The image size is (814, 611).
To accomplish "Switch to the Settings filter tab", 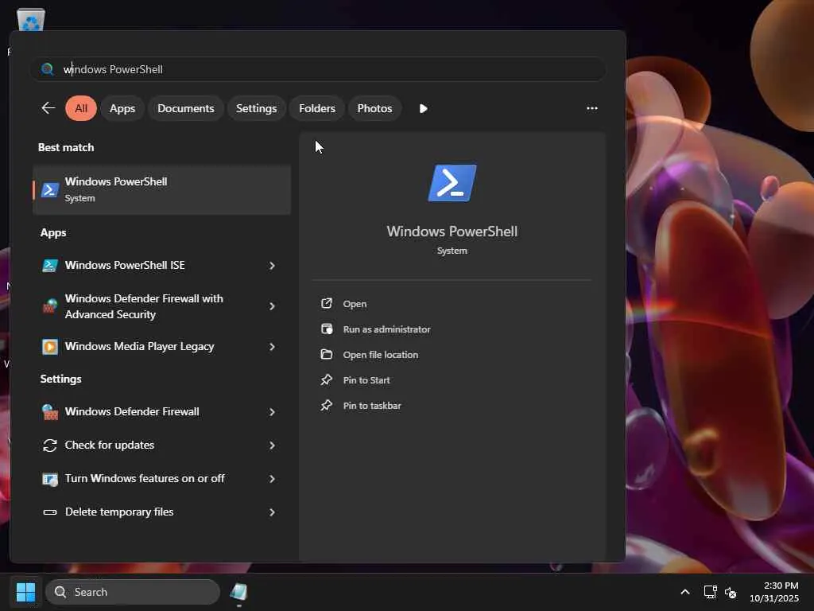I will (257, 108).
